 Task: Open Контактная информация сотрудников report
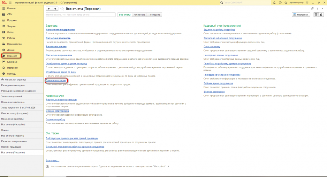click(223, 38)
